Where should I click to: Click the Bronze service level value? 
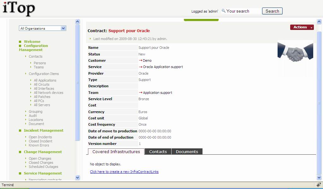point(144,99)
